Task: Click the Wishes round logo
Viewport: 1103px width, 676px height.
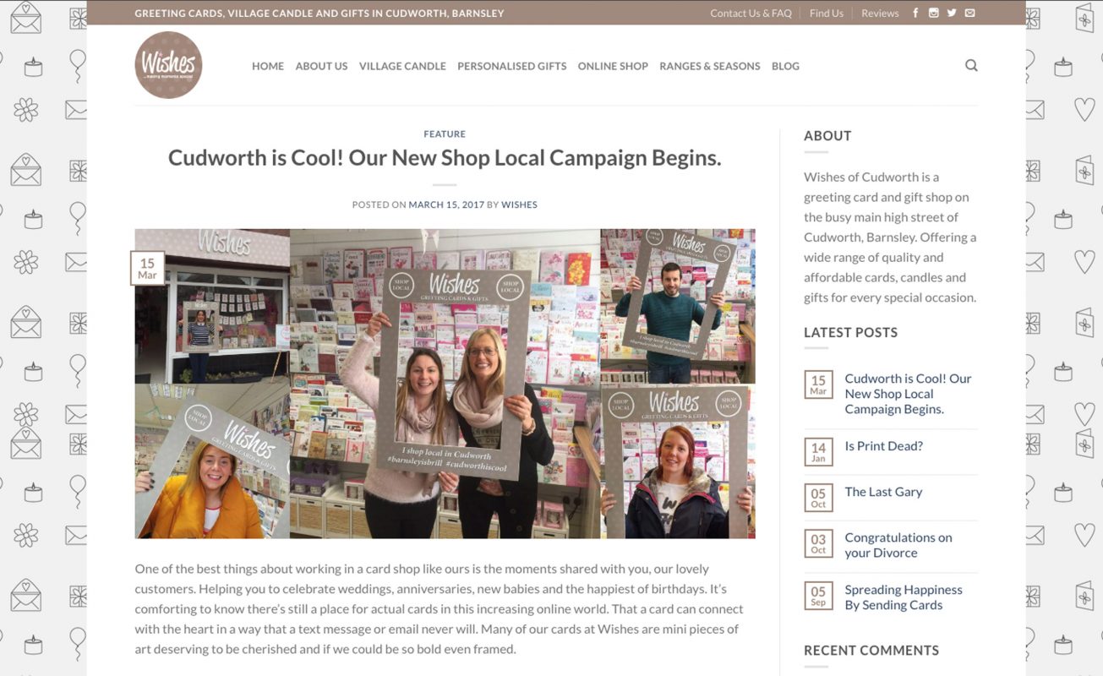Action: tap(168, 65)
